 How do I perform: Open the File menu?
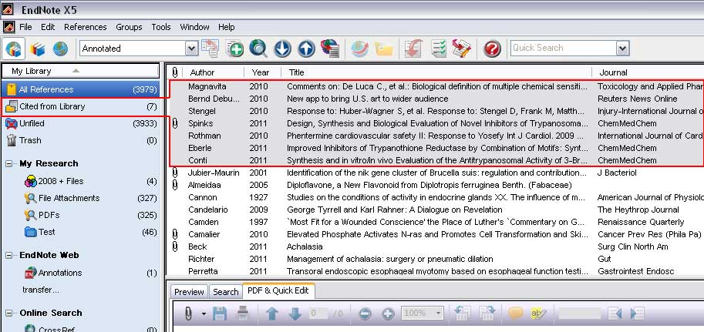[25, 27]
